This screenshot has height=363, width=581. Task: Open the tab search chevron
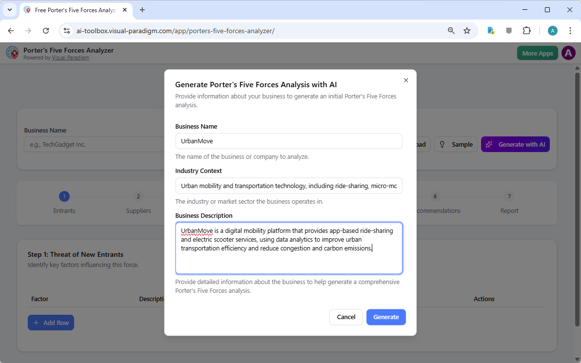click(10, 10)
